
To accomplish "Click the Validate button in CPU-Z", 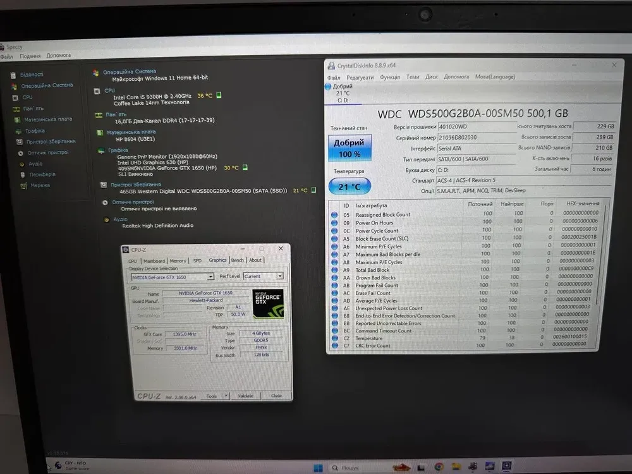I will point(245,396).
